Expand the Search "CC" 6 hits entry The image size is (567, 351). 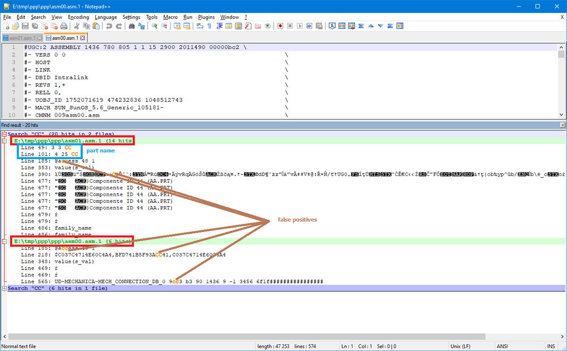5,288
